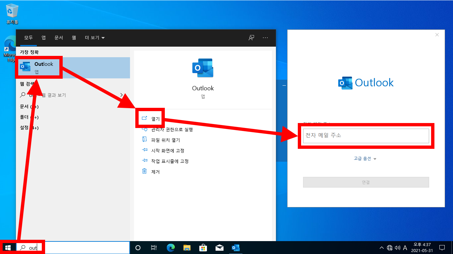Select the 앱 search tab
453x254 pixels.
pyautogui.click(x=43, y=38)
